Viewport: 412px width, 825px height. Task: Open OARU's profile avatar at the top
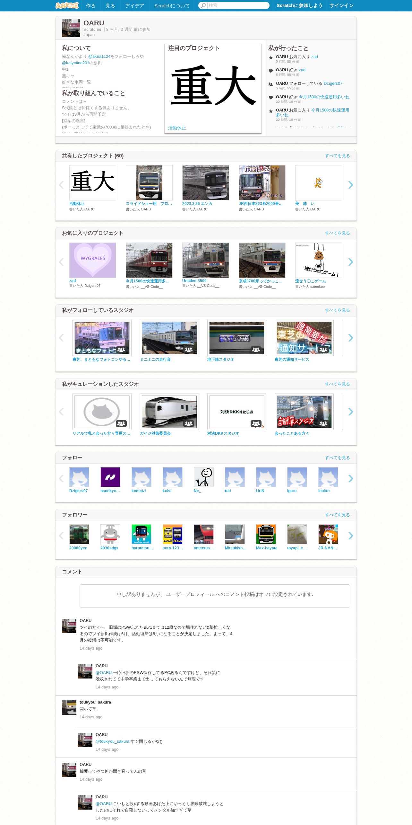[x=71, y=28]
